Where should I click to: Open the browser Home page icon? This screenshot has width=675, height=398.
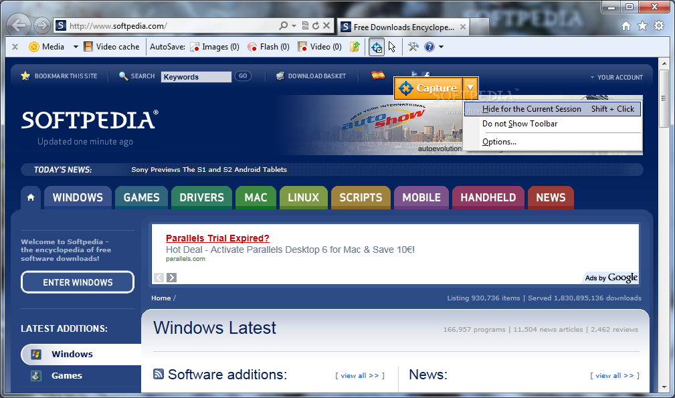[x=626, y=26]
